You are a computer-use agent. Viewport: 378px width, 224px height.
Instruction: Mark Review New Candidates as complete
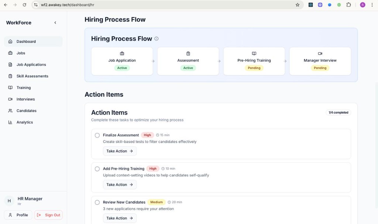point(97,202)
